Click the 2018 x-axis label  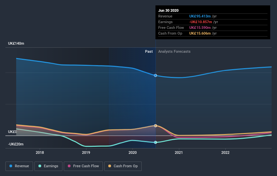(x=40, y=152)
